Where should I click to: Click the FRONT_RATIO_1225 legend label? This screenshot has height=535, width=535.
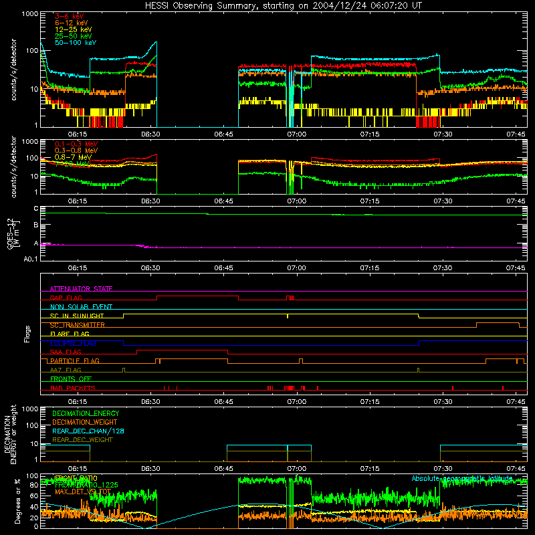pos(86,485)
